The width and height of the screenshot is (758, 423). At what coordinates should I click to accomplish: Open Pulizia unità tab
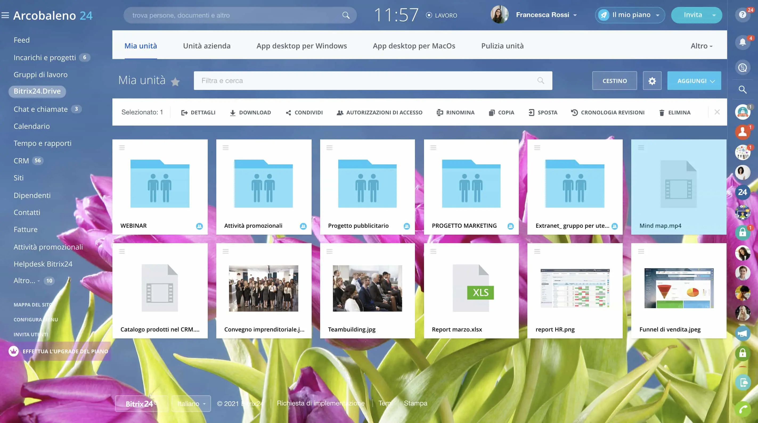(x=502, y=46)
